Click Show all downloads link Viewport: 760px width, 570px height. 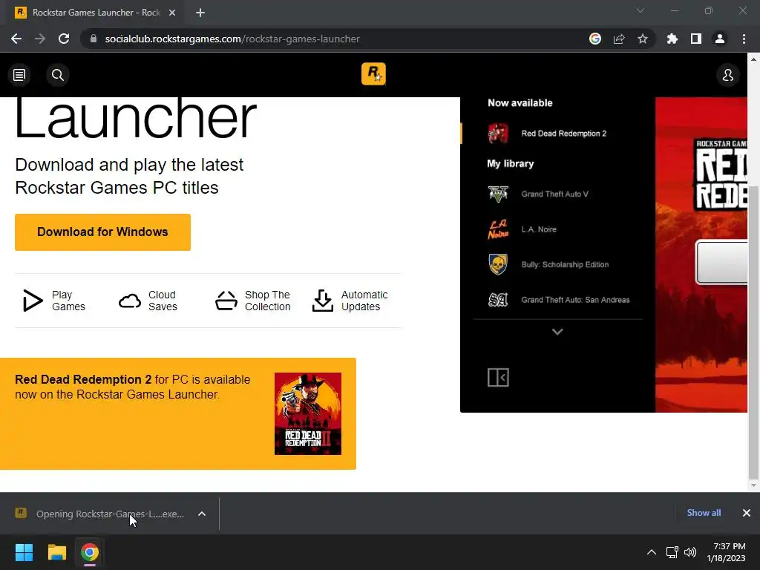pos(704,512)
